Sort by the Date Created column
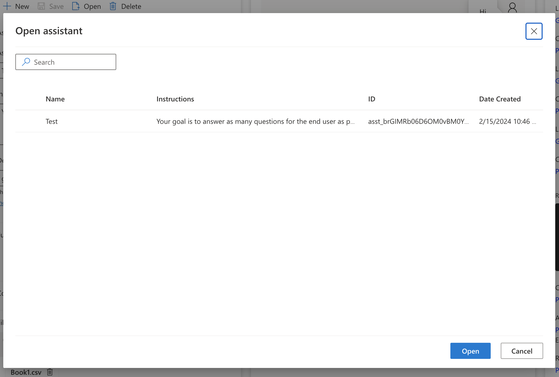This screenshot has height=377, width=559. [x=500, y=99]
